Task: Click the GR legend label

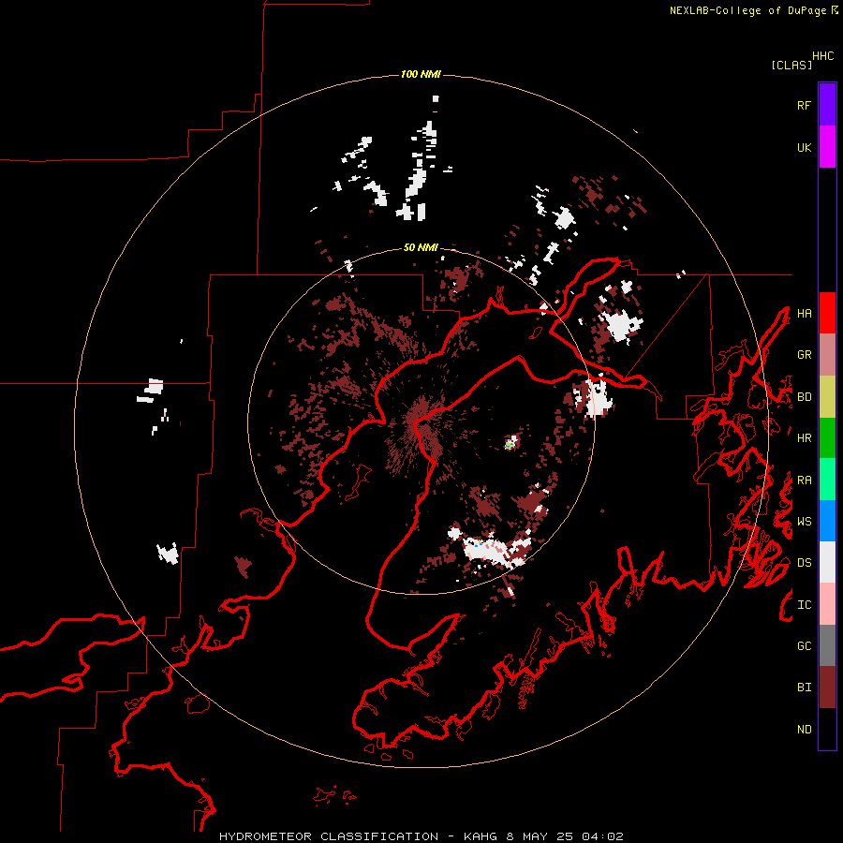Action: point(805,355)
